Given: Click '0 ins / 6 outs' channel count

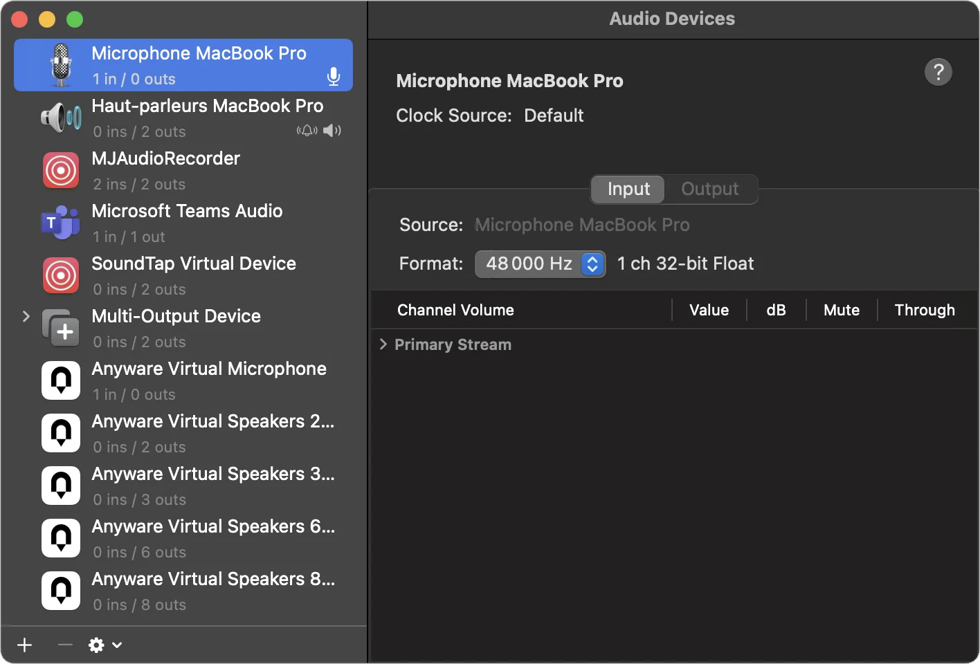Looking at the screenshot, I should [x=139, y=553].
